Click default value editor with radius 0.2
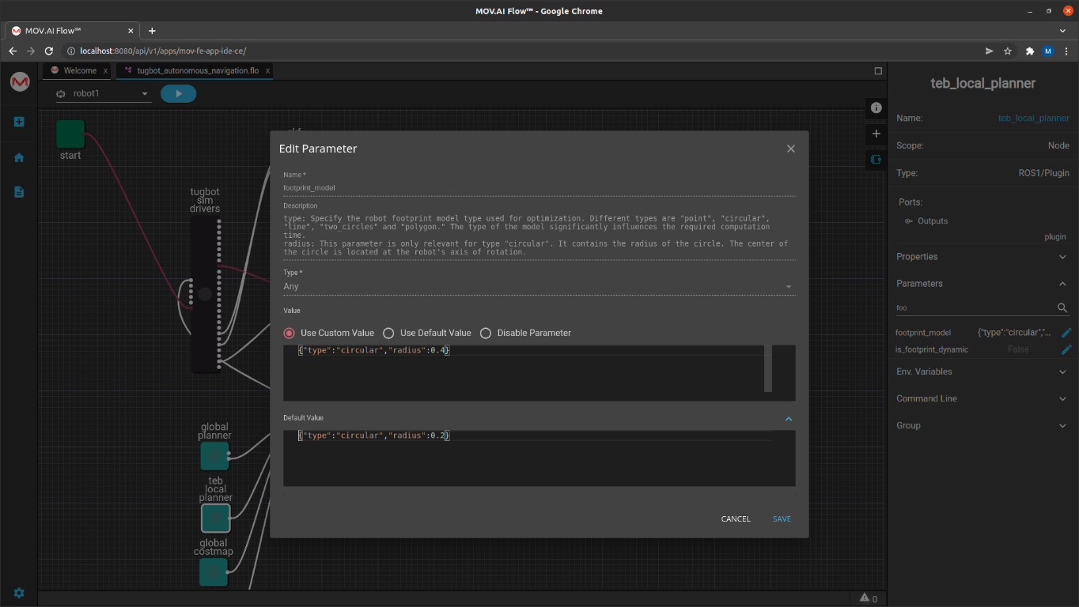Viewport: 1079px width, 607px height. [539, 458]
